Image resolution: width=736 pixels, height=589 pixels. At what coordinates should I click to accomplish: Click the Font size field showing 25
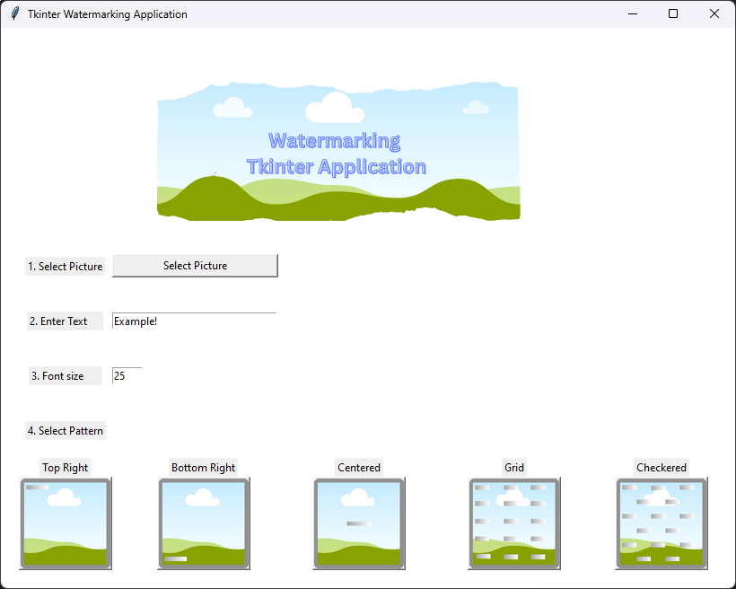click(x=126, y=374)
